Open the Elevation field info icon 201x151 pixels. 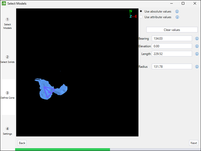pos(197,46)
